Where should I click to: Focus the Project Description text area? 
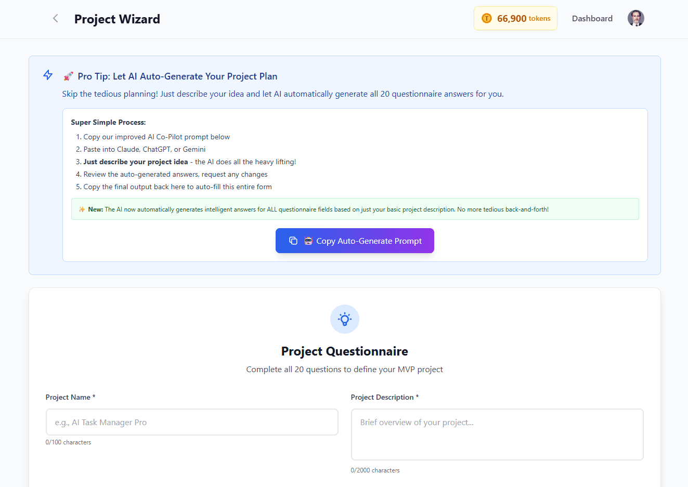click(497, 435)
